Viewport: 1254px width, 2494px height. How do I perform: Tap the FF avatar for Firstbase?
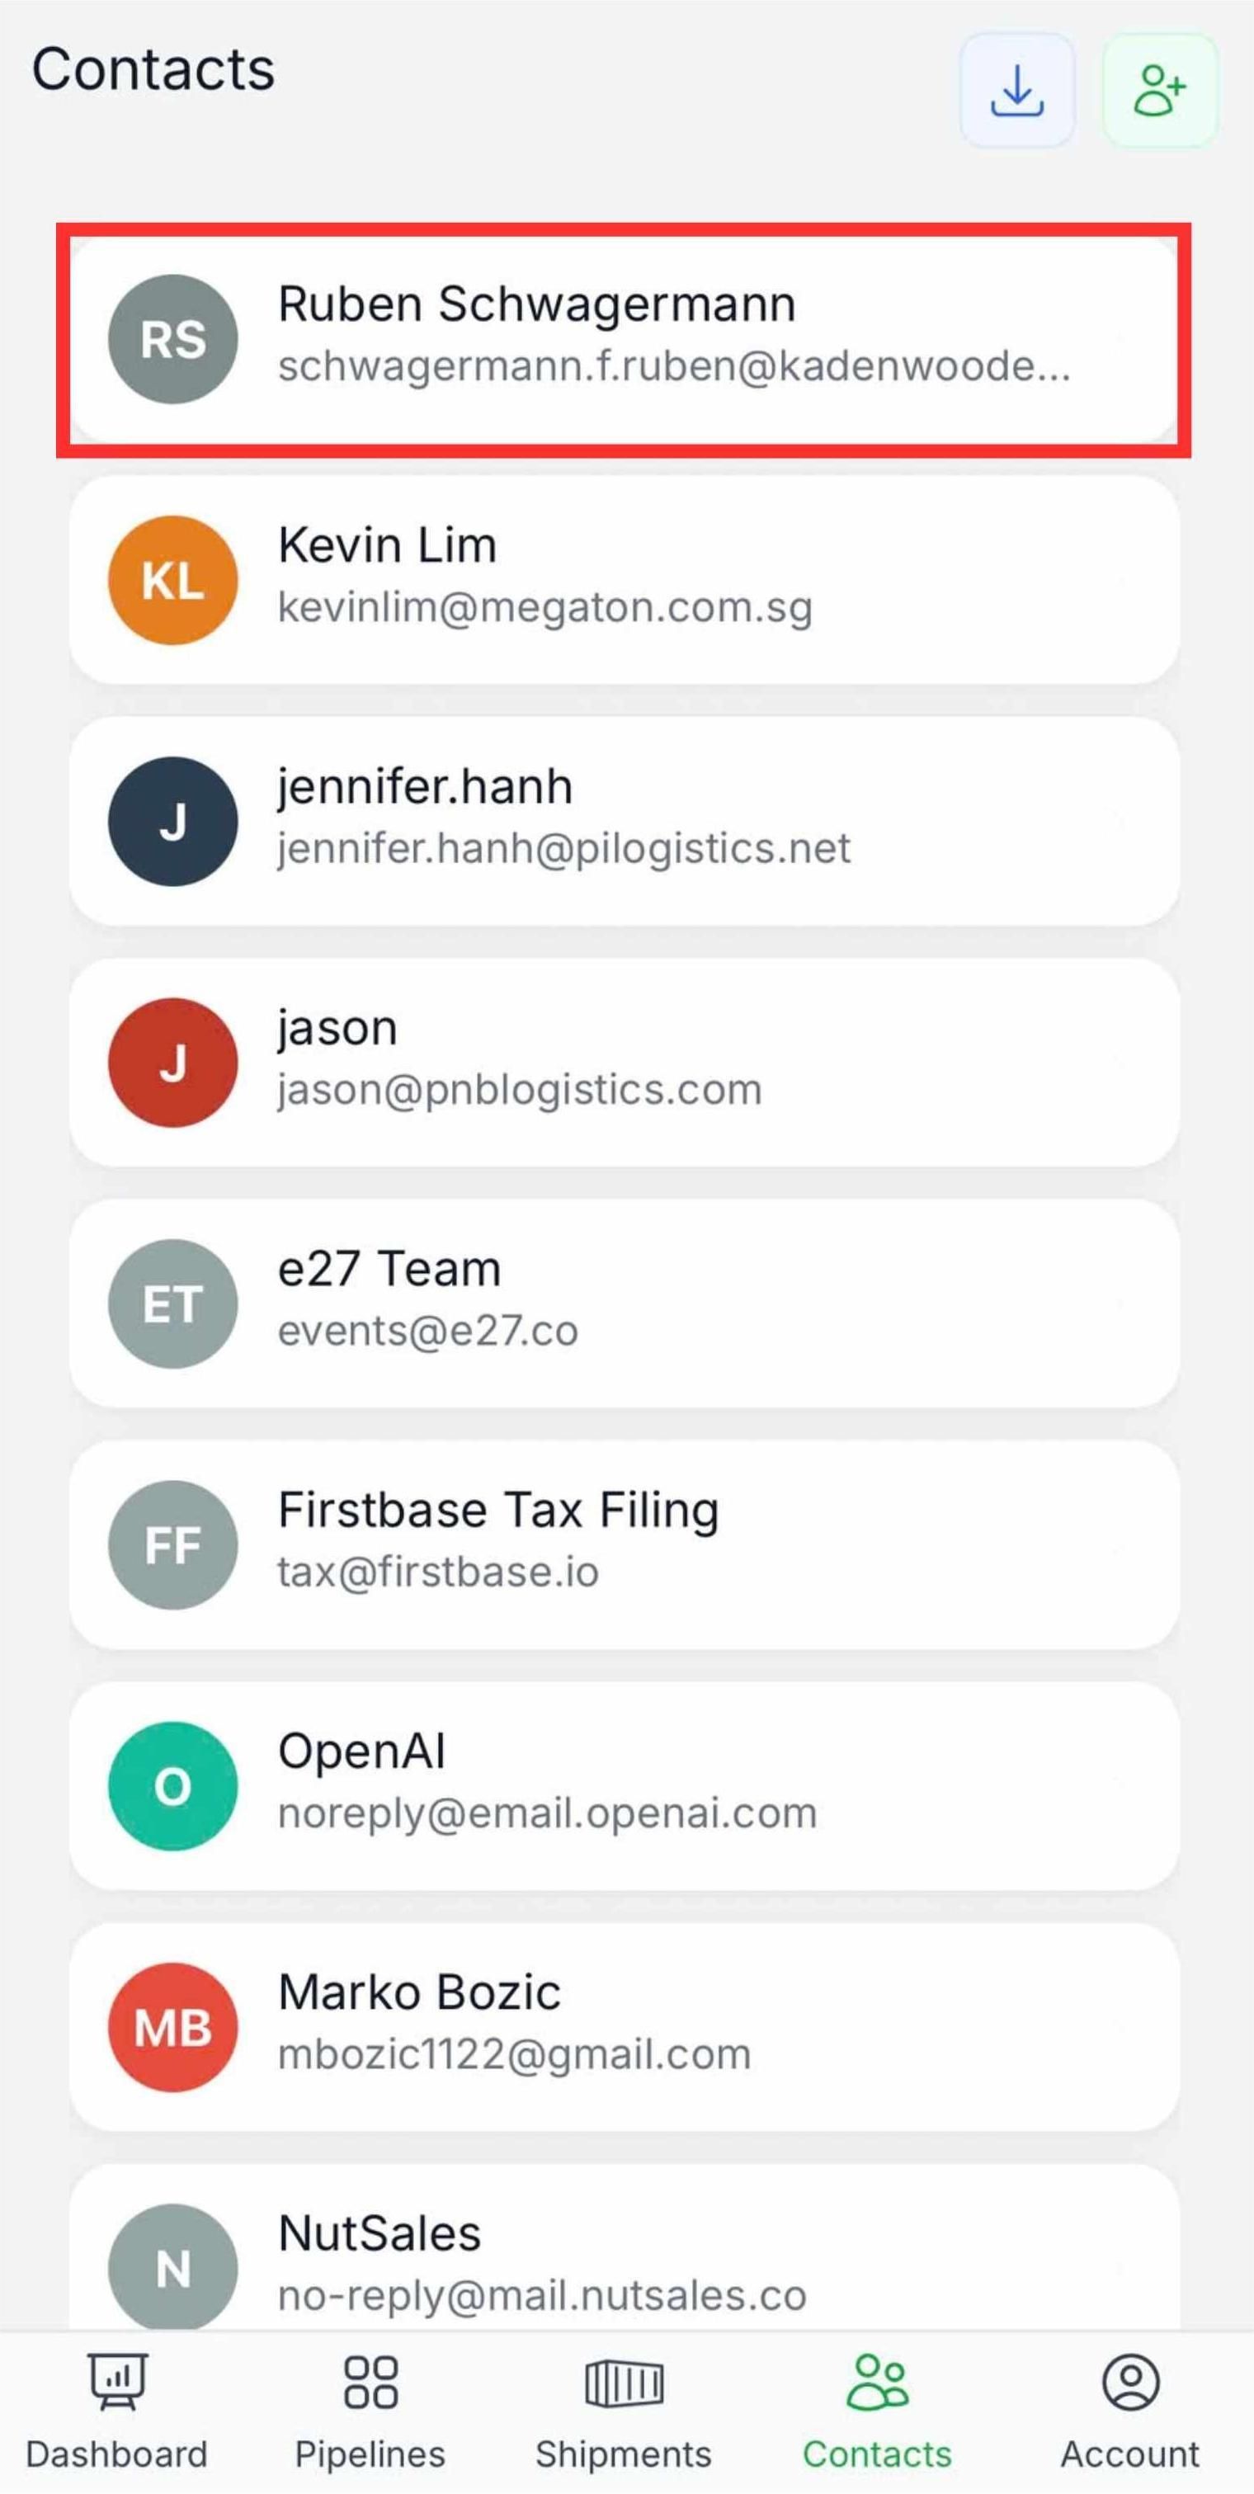pyautogui.click(x=172, y=1544)
